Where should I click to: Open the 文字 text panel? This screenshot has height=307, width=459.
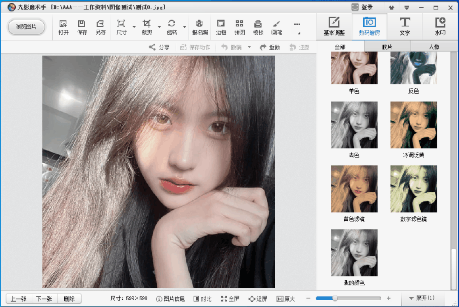tap(405, 26)
